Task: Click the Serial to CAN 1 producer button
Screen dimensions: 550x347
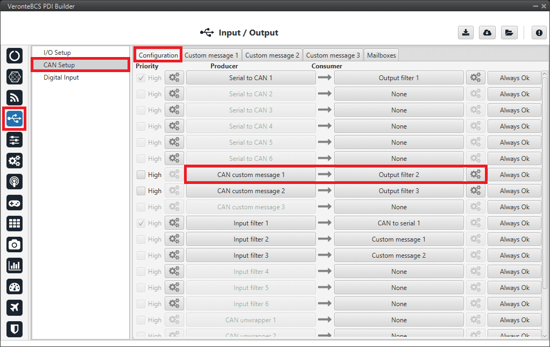Action: [x=251, y=78]
